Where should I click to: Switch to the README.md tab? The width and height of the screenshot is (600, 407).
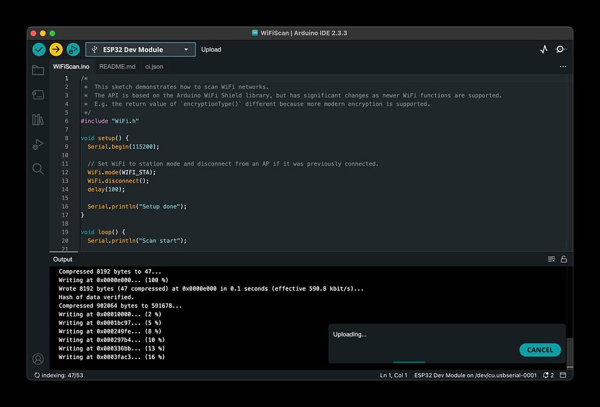(x=117, y=67)
